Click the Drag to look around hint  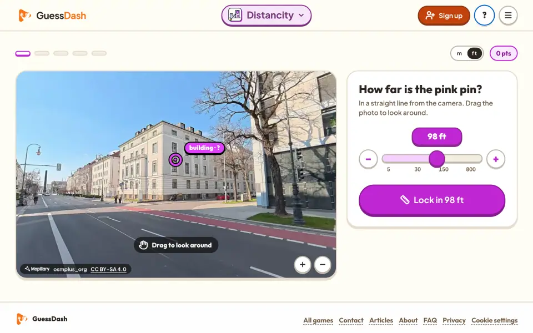(176, 245)
